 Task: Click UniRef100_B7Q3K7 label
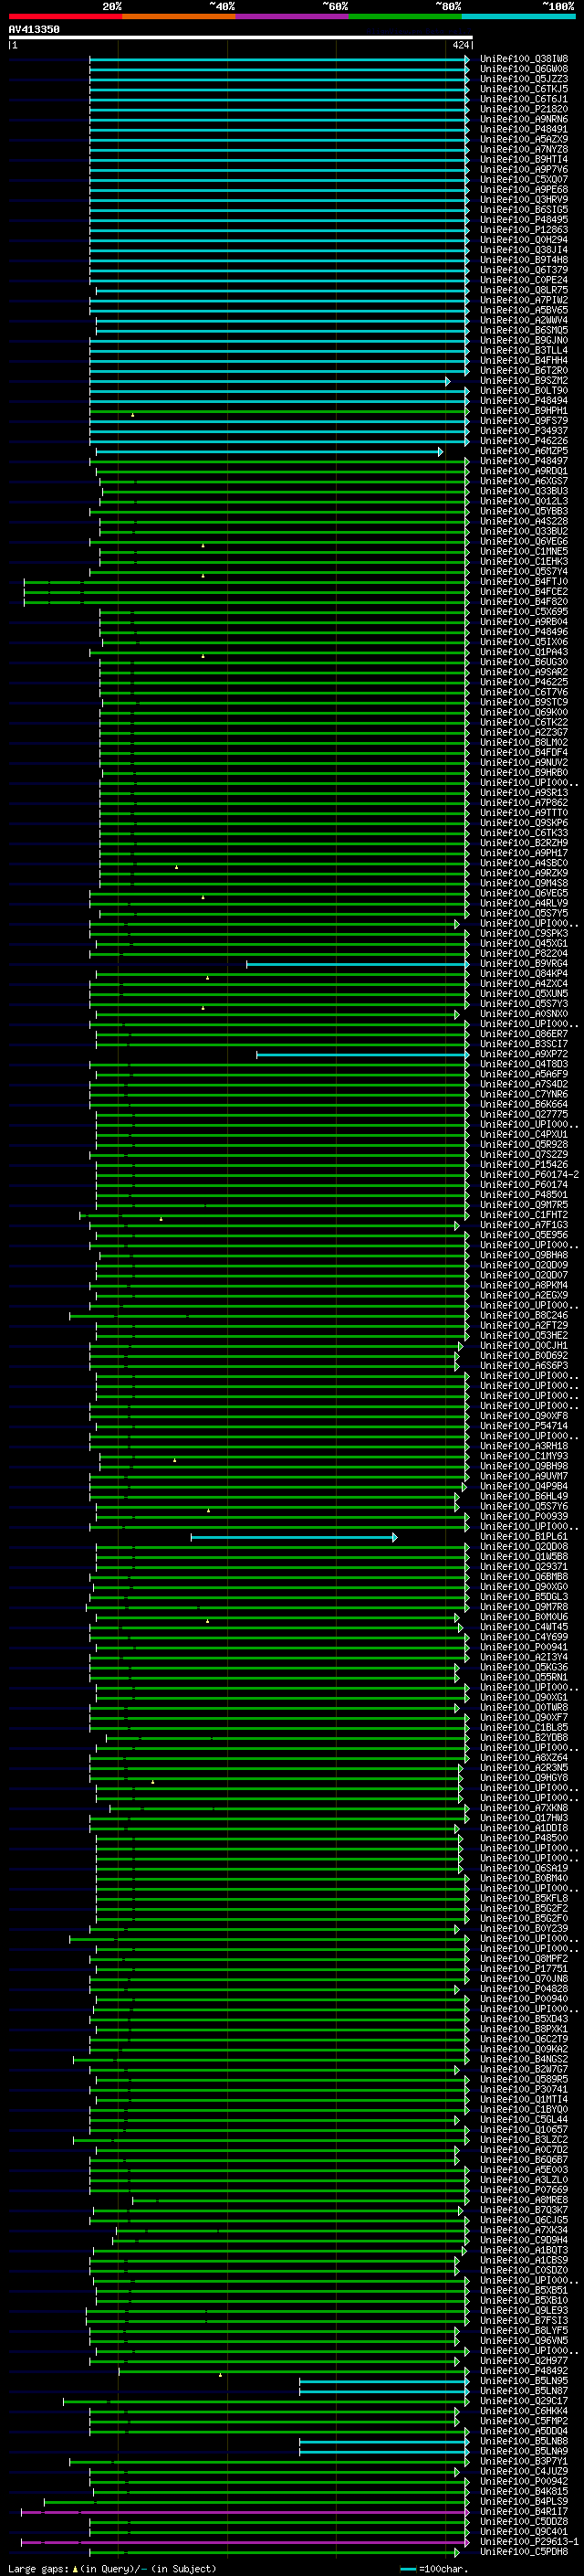click(x=524, y=2210)
